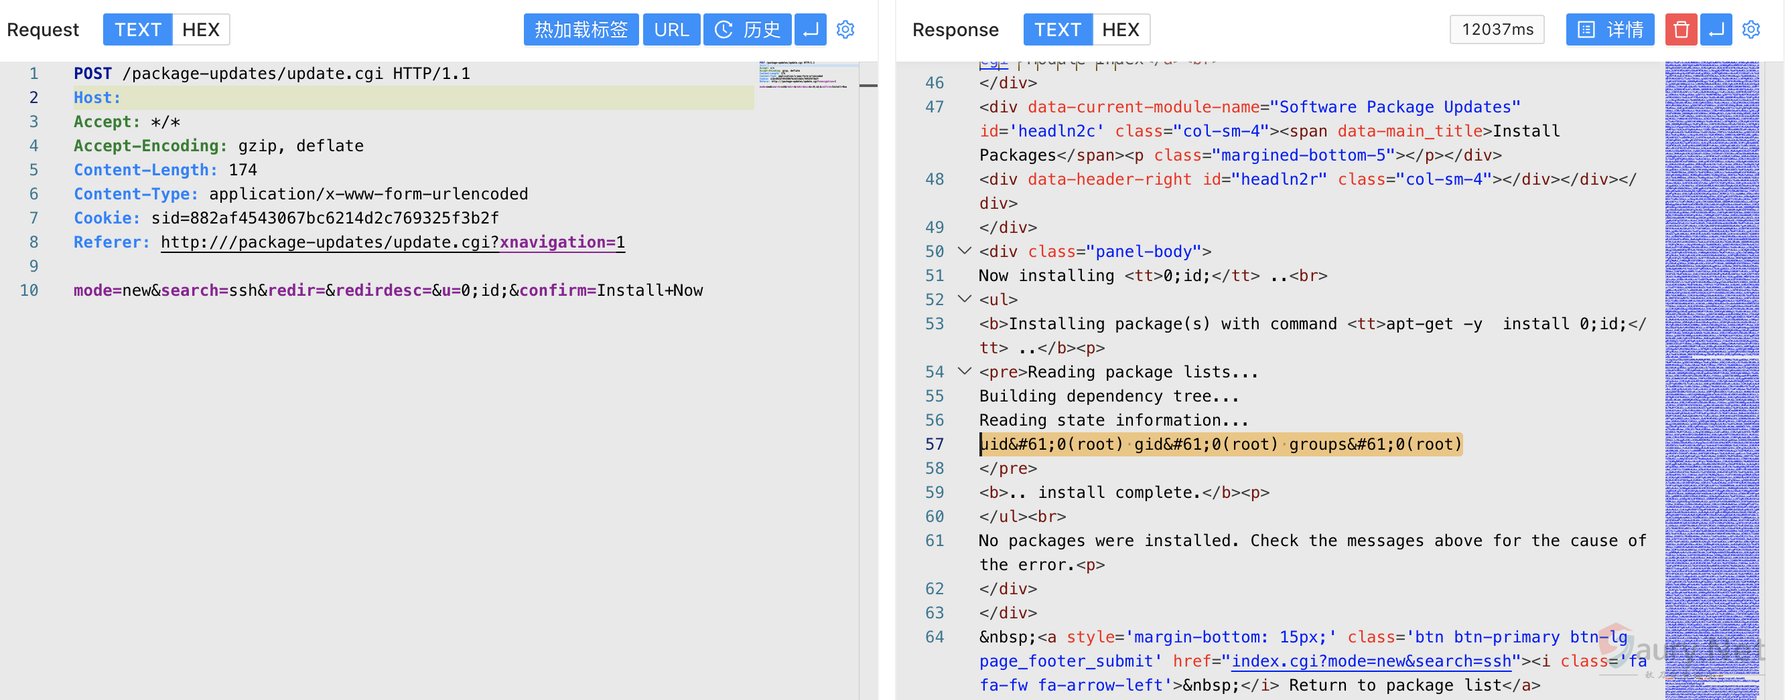Select TEXT view in Response panel
Image resolution: width=1786 pixels, height=700 pixels.
point(1057,29)
